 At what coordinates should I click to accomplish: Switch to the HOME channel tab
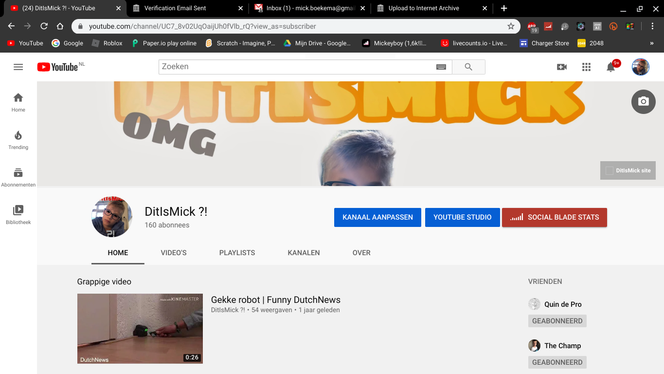118,253
